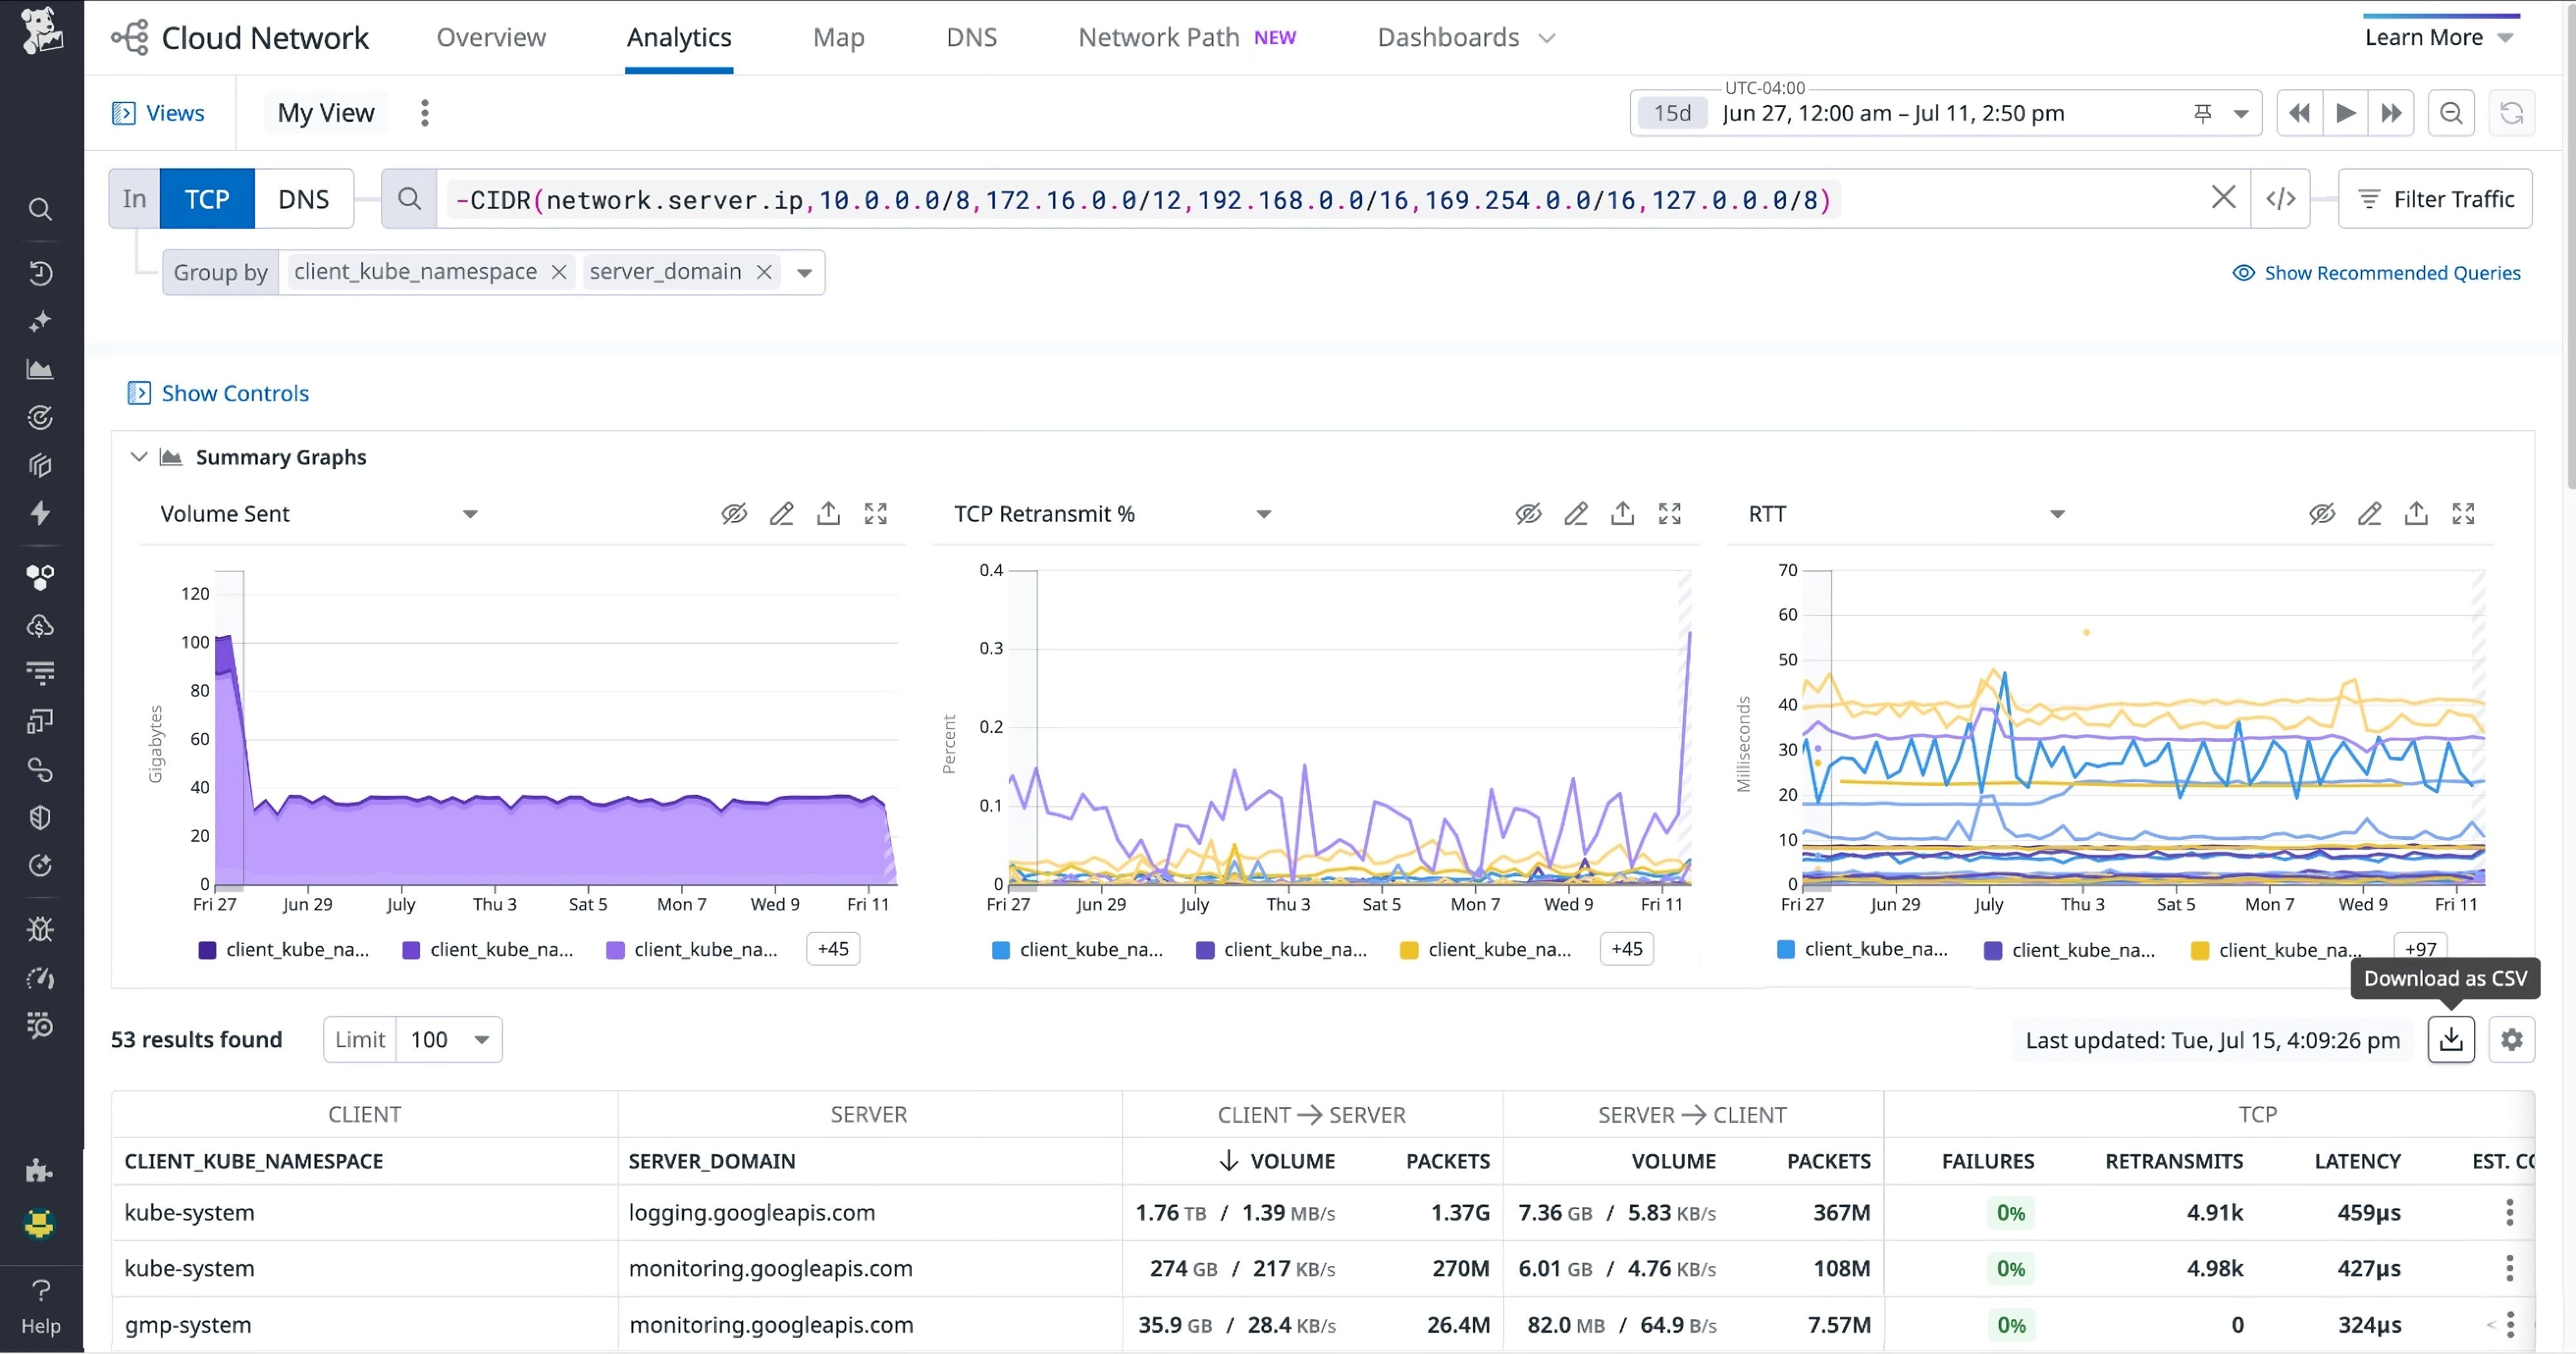Click the Filter Traffic button

click(2435, 198)
